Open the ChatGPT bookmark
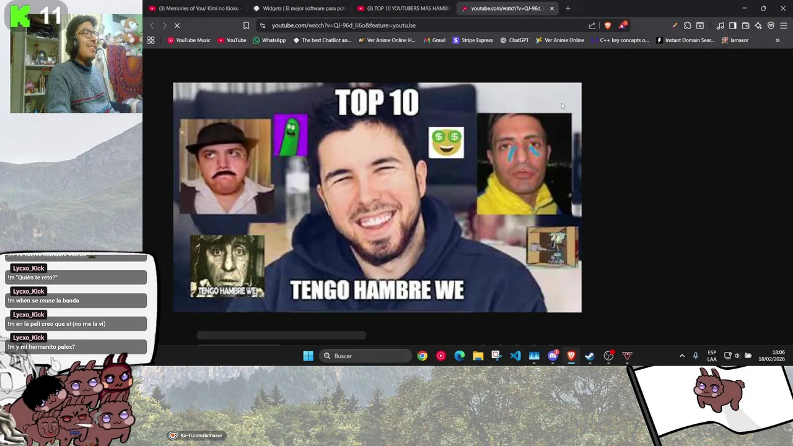793x446 pixels. point(514,40)
